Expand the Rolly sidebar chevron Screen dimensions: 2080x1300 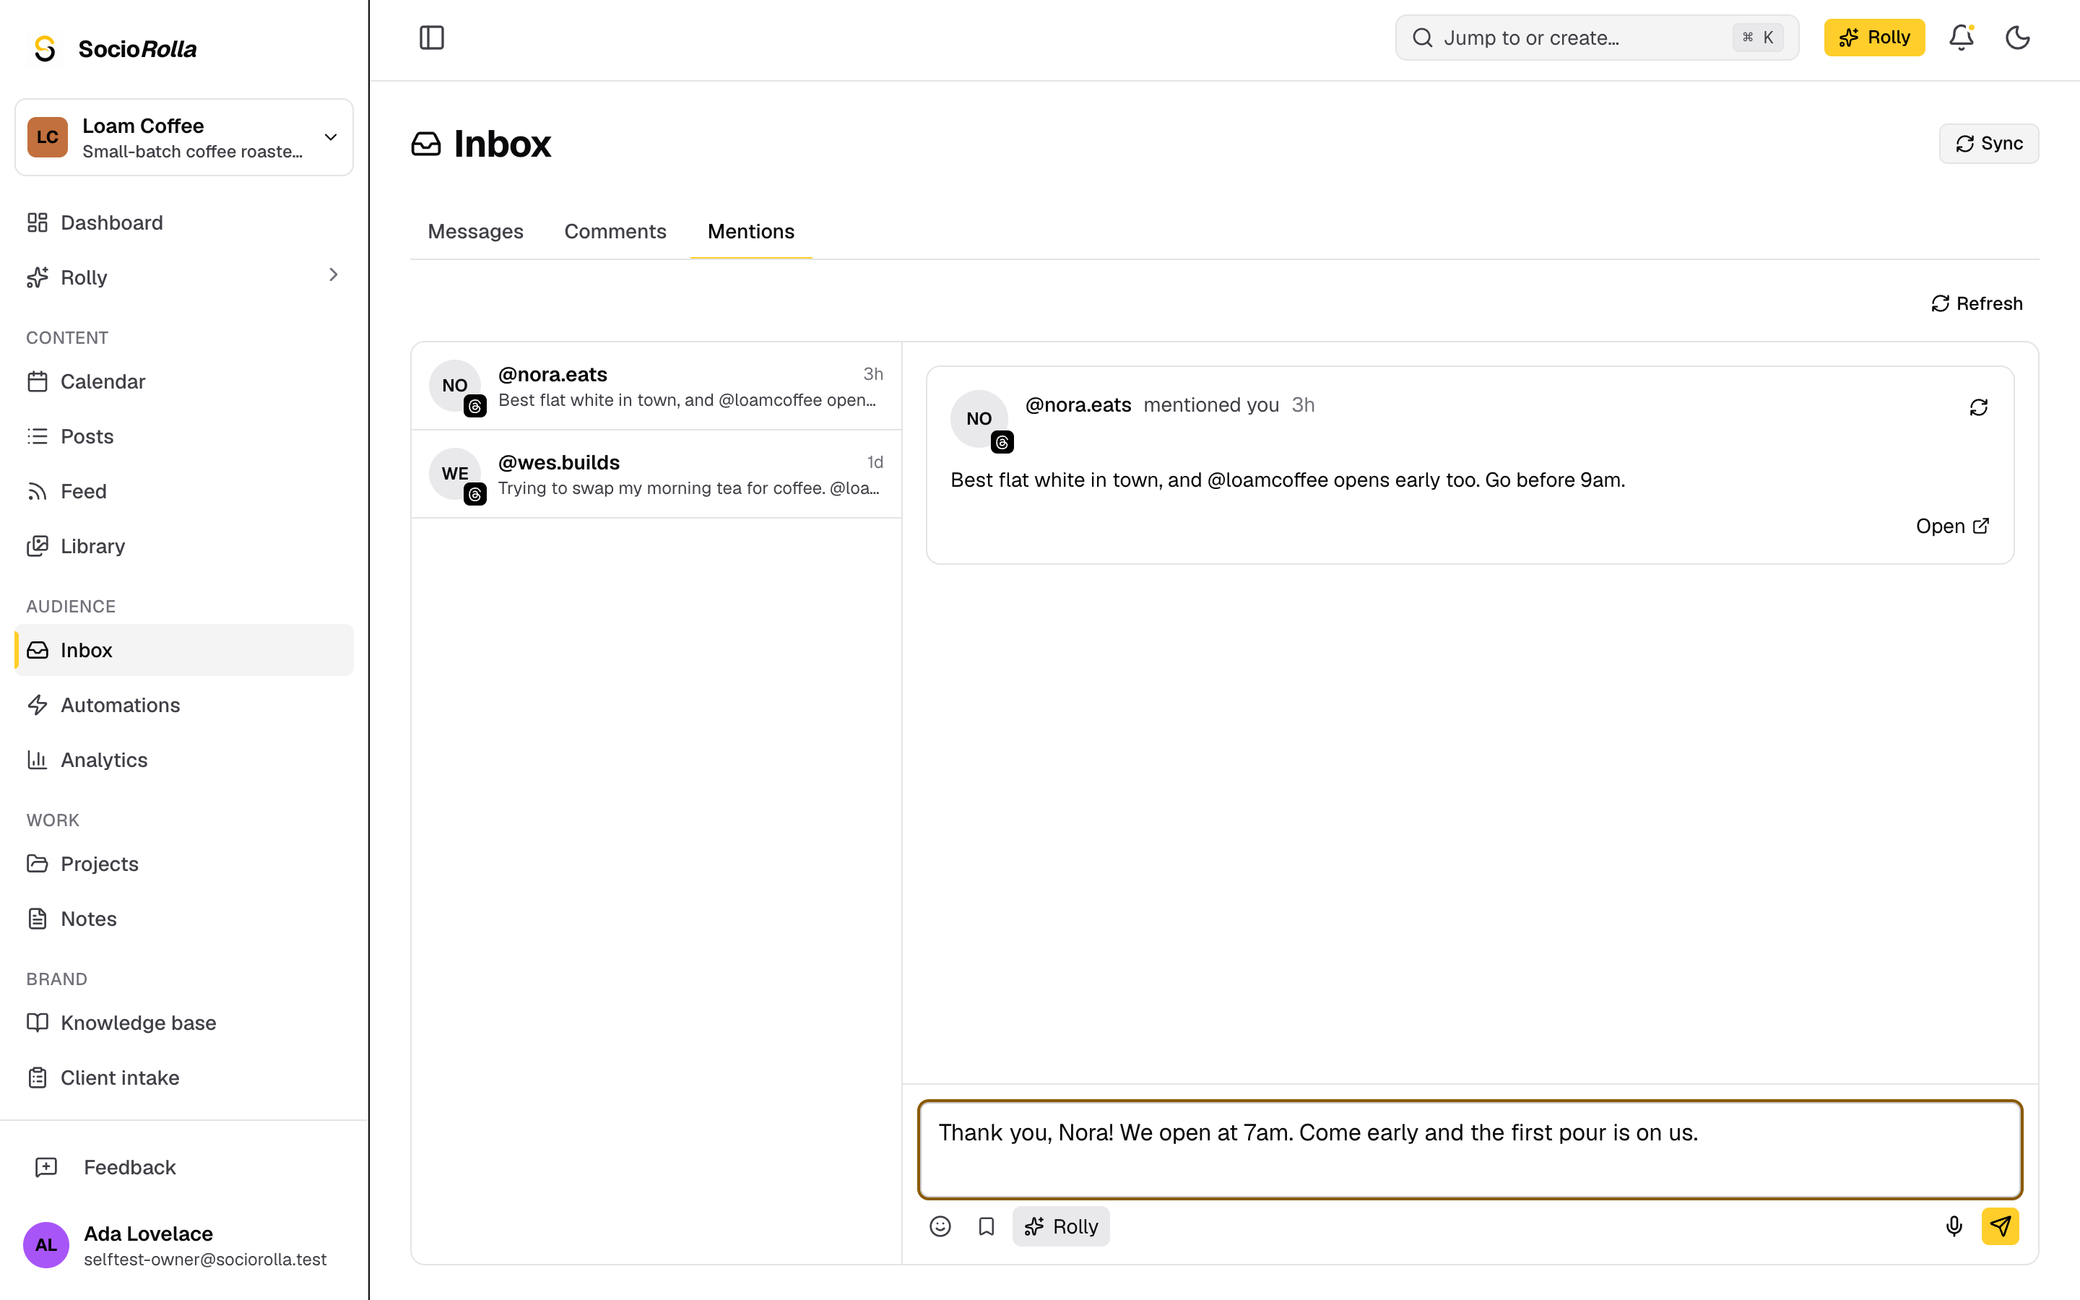334,275
